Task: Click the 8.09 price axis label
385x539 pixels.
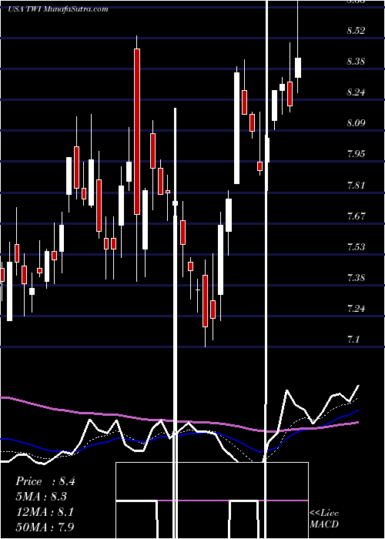Action: click(356, 122)
